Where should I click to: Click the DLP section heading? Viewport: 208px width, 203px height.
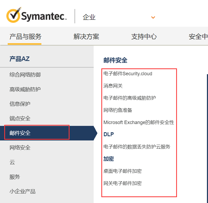point(109,134)
